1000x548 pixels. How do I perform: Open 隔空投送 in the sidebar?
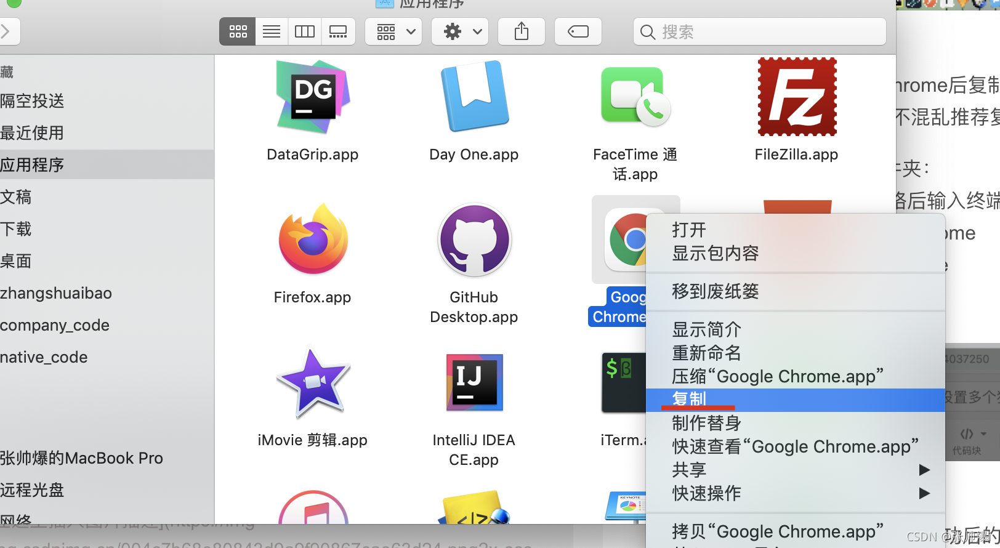pos(32,101)
